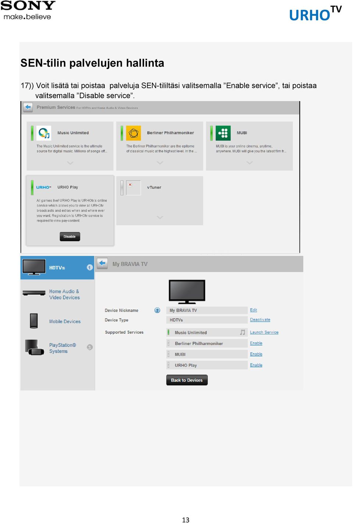Viewport: 353px width, 523px height.
Task: Click Enable link for Berliner Philharmoniker
Action: point(256,343)
